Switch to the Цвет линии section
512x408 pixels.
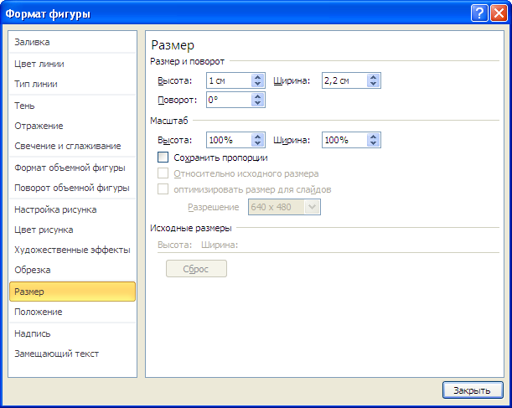coord(39,64)
